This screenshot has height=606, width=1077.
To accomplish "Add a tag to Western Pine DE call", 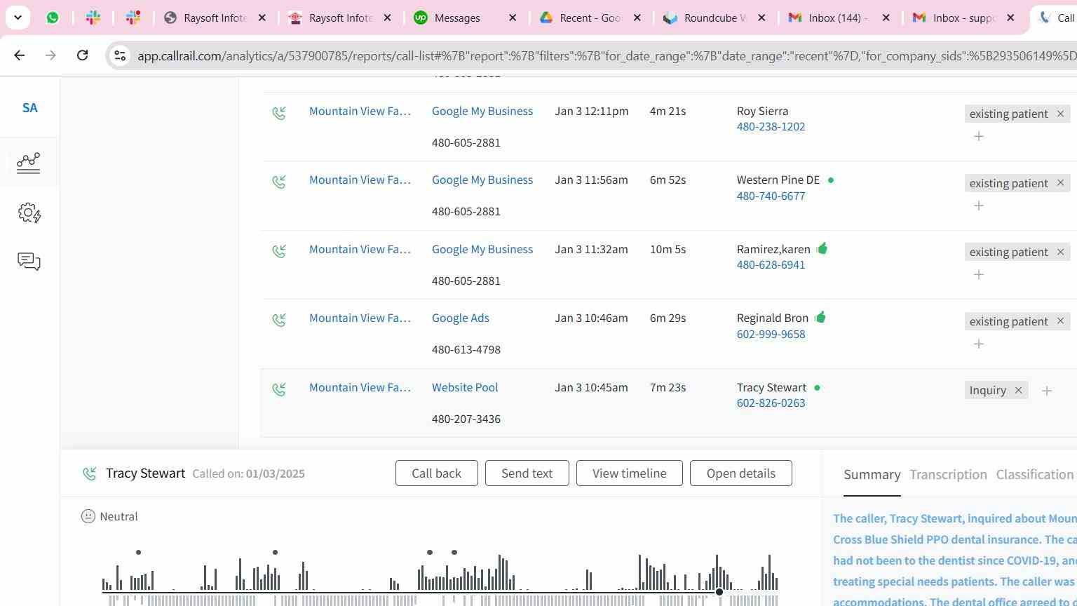I will click(979, 206).
